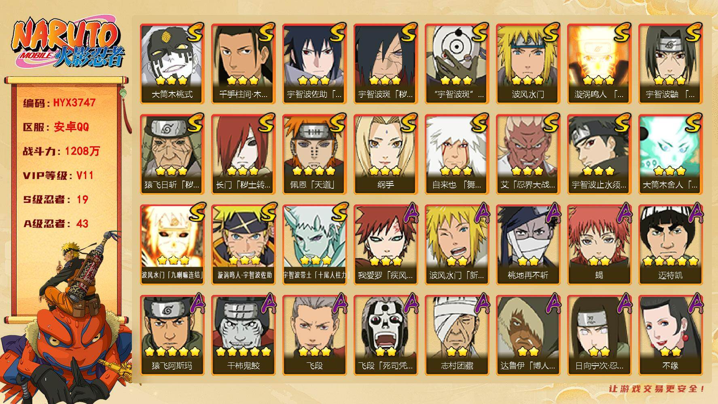Pick the 志村团藏 card
718x404 pixels.
pyautogui.click(x=457, y=335)
